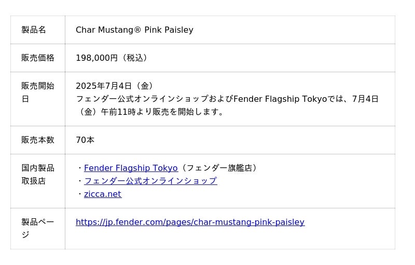Click the 70本 quantity value

click(85, 140)
